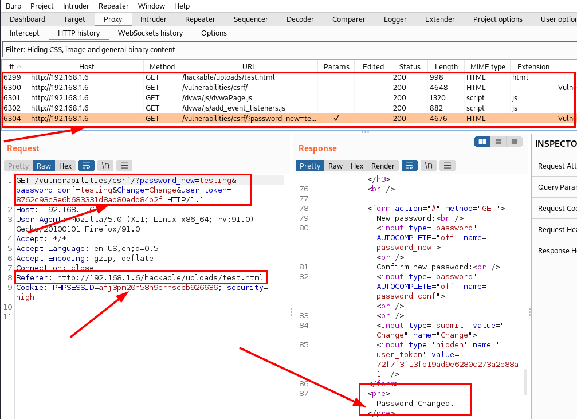
Task: Switch to side-by-side layout view
Action: click(x=482, y=142)
